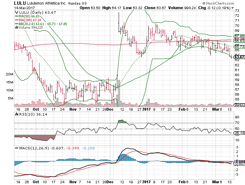This screenshot has width=245, height=185.
Task: Click the volume bars icon in the legend
Action: point(17,28)
